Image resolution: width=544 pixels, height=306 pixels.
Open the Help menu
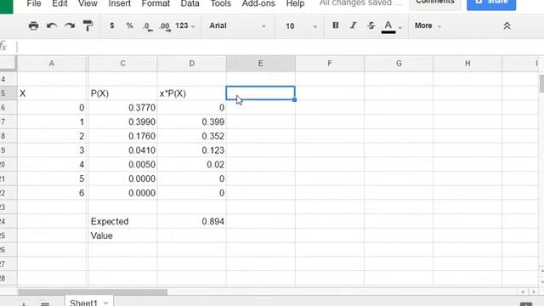(295, 3)
